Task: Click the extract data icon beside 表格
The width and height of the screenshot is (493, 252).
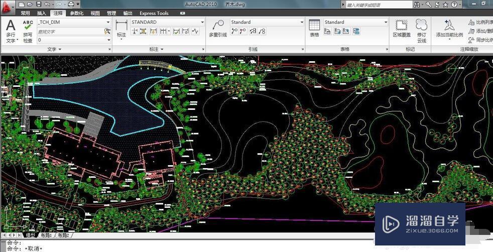Action: [327, 31]
